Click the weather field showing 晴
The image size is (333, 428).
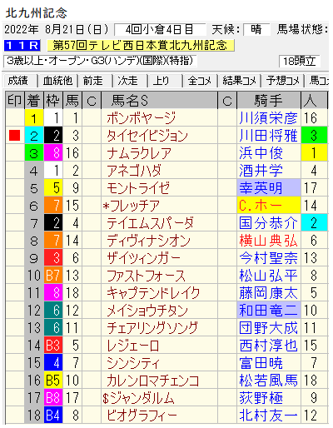[x=256, y=29]
